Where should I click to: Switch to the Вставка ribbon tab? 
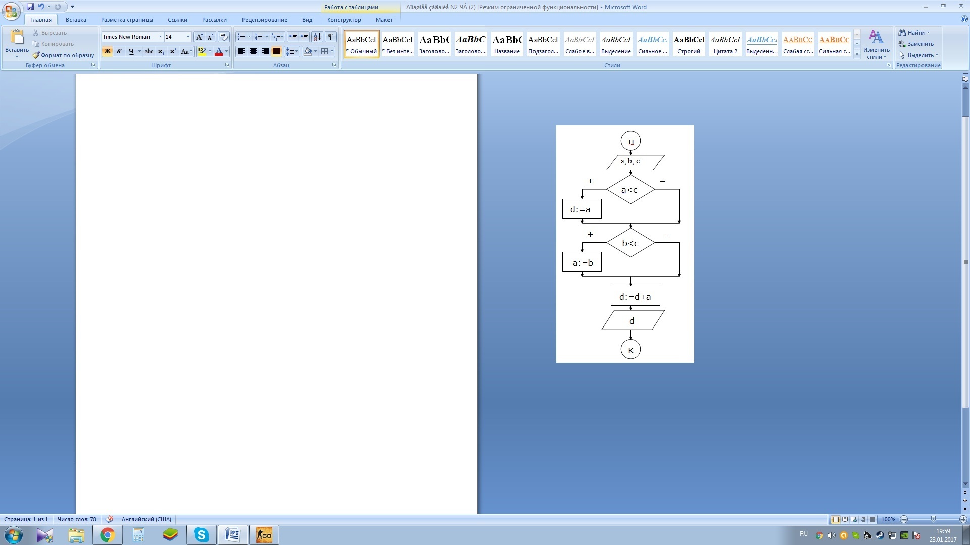click(76, 20)
